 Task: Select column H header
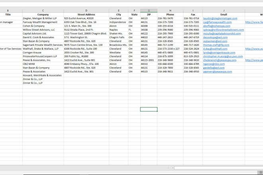tap(170, 11)
